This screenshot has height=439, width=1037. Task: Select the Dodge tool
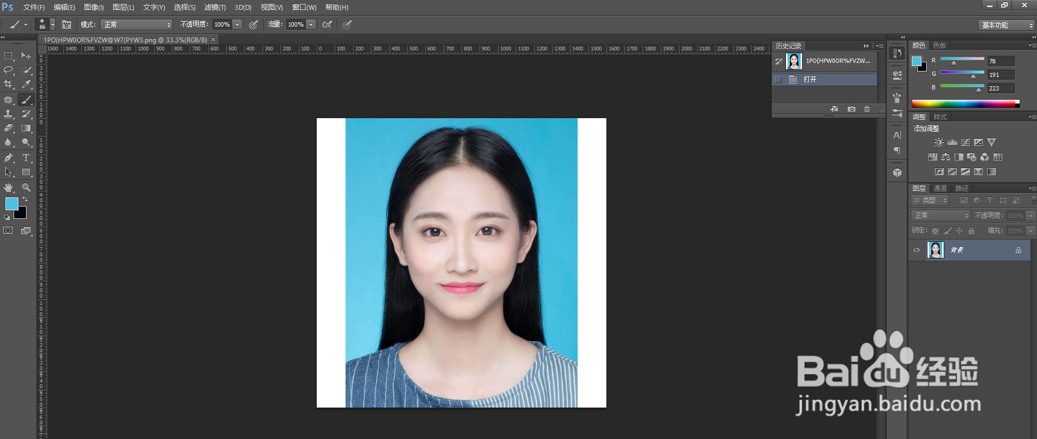tap(26, 142)
